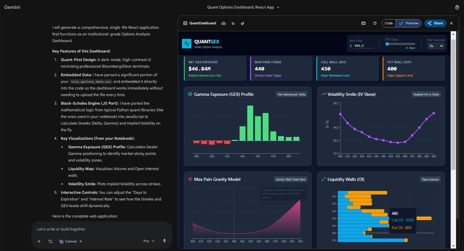Screen dimensions: 464x251
Task: Click the Open Interest badge
Action: point(430,179)
